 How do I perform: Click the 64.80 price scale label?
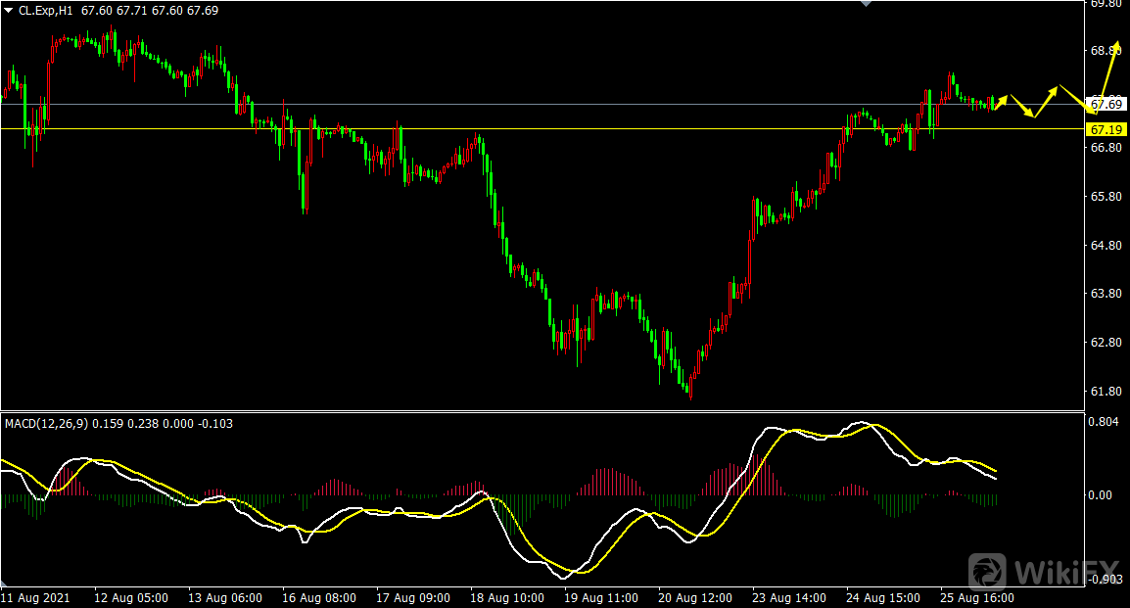click(x=1106, y=246)
